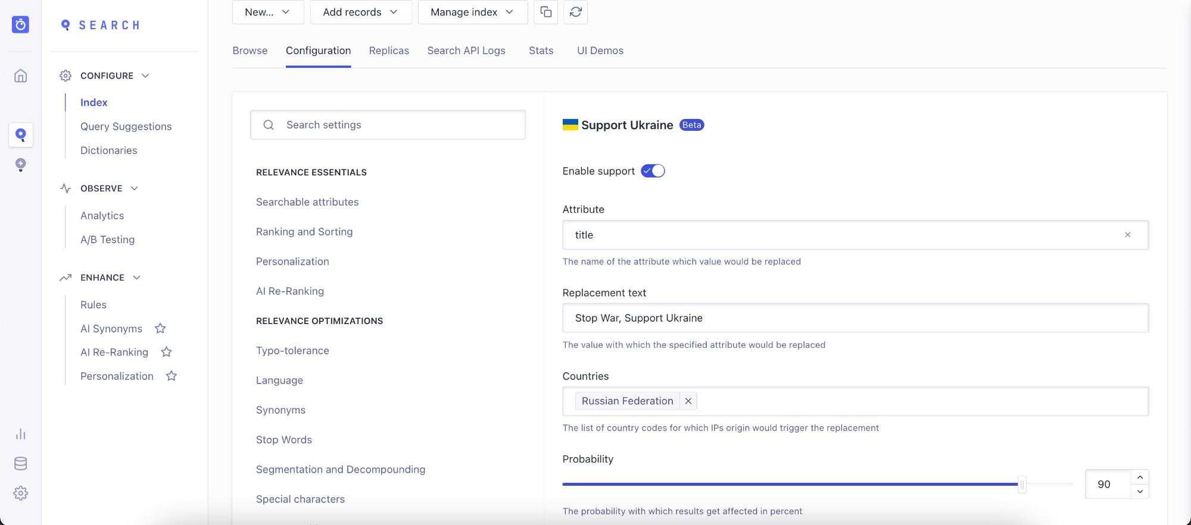The height and width of the screenshot is (525, 1191).
Task: Switch to the Configuration tab
Action: tap(318, 51)
